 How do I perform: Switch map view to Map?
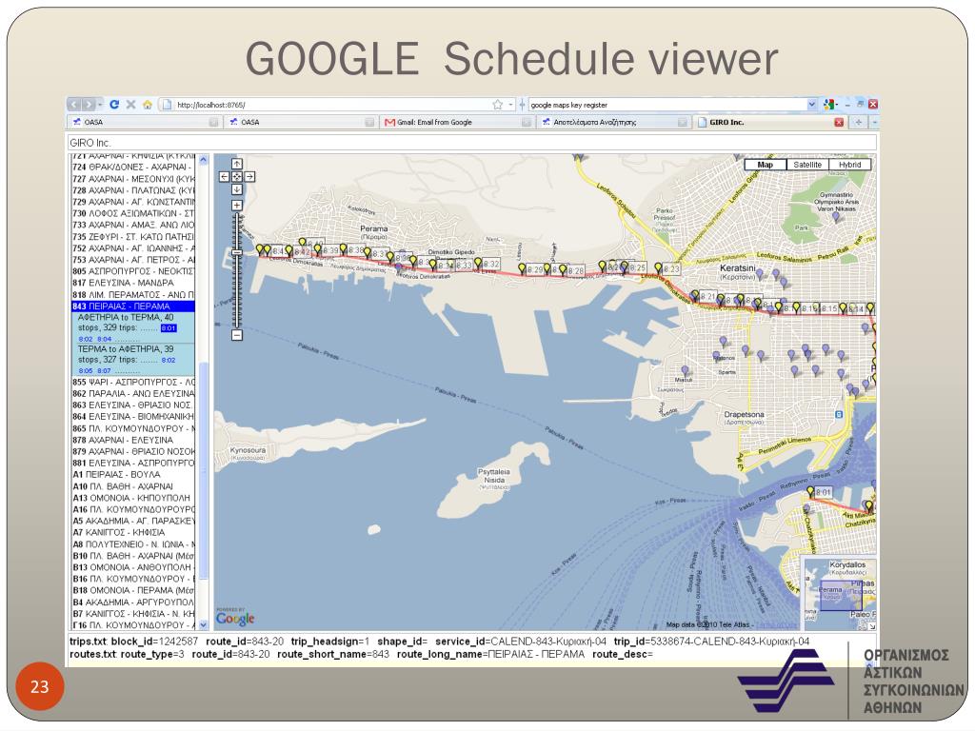pyautogui.click(x=766, y=165)
